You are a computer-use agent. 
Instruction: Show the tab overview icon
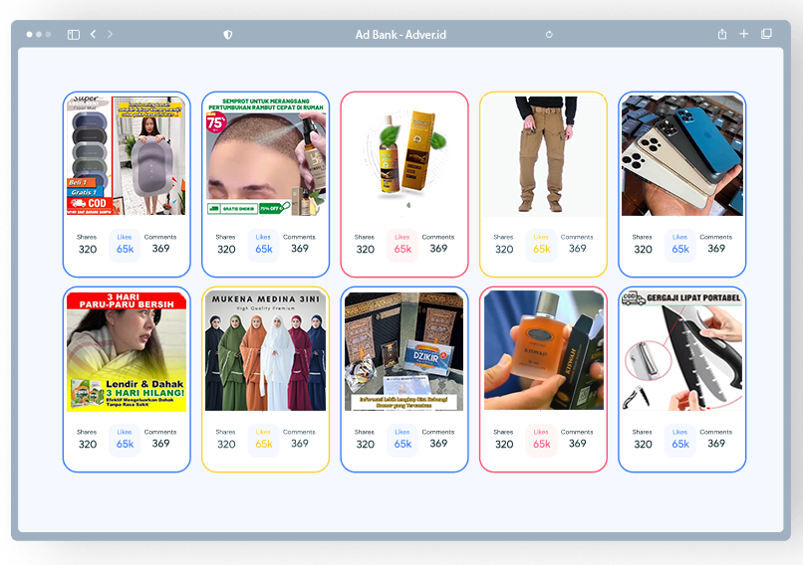(x=766, y=35)
